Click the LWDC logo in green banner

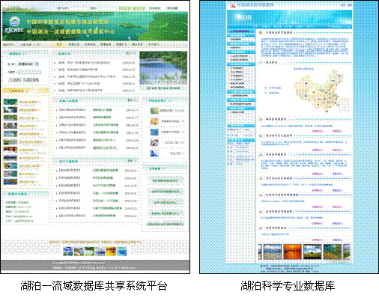tap(14, 31)
